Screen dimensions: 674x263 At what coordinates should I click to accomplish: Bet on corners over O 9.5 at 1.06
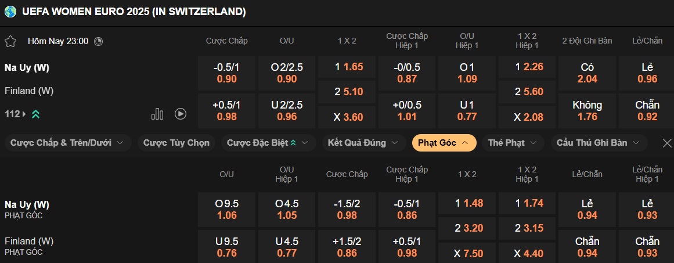click(228, 210)
